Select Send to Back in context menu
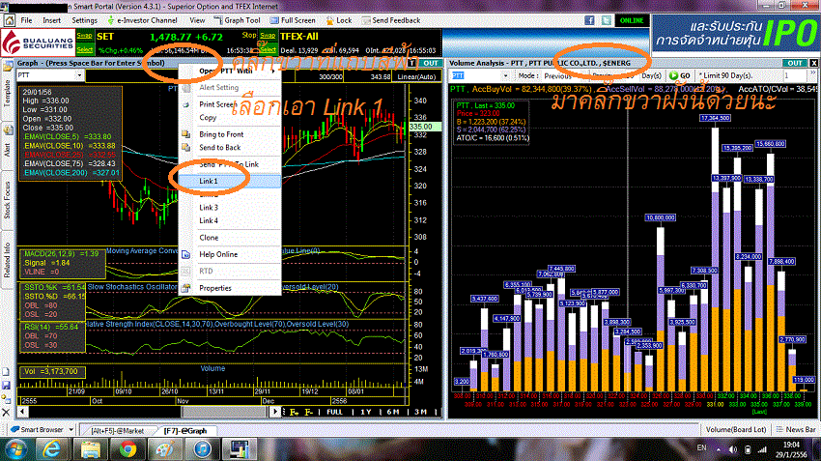Screen dimensions: 821x461 pyautogui.click(x=220, y=147)
